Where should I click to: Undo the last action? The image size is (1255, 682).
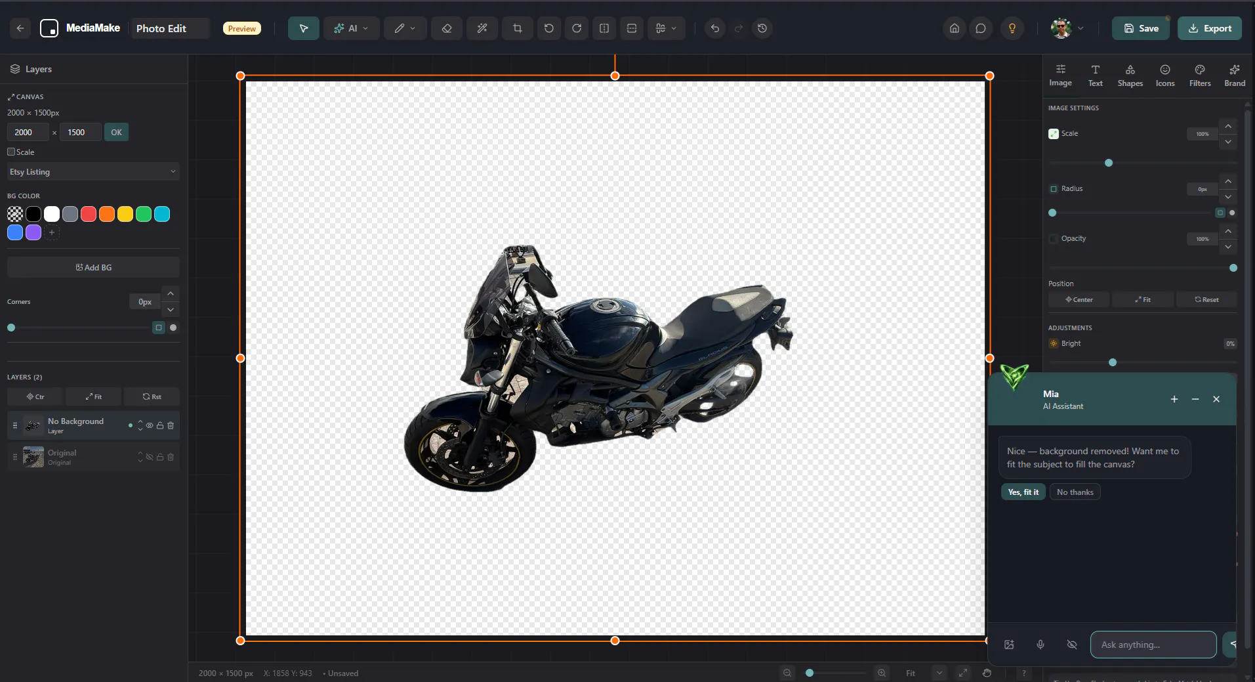click(715, 28)
